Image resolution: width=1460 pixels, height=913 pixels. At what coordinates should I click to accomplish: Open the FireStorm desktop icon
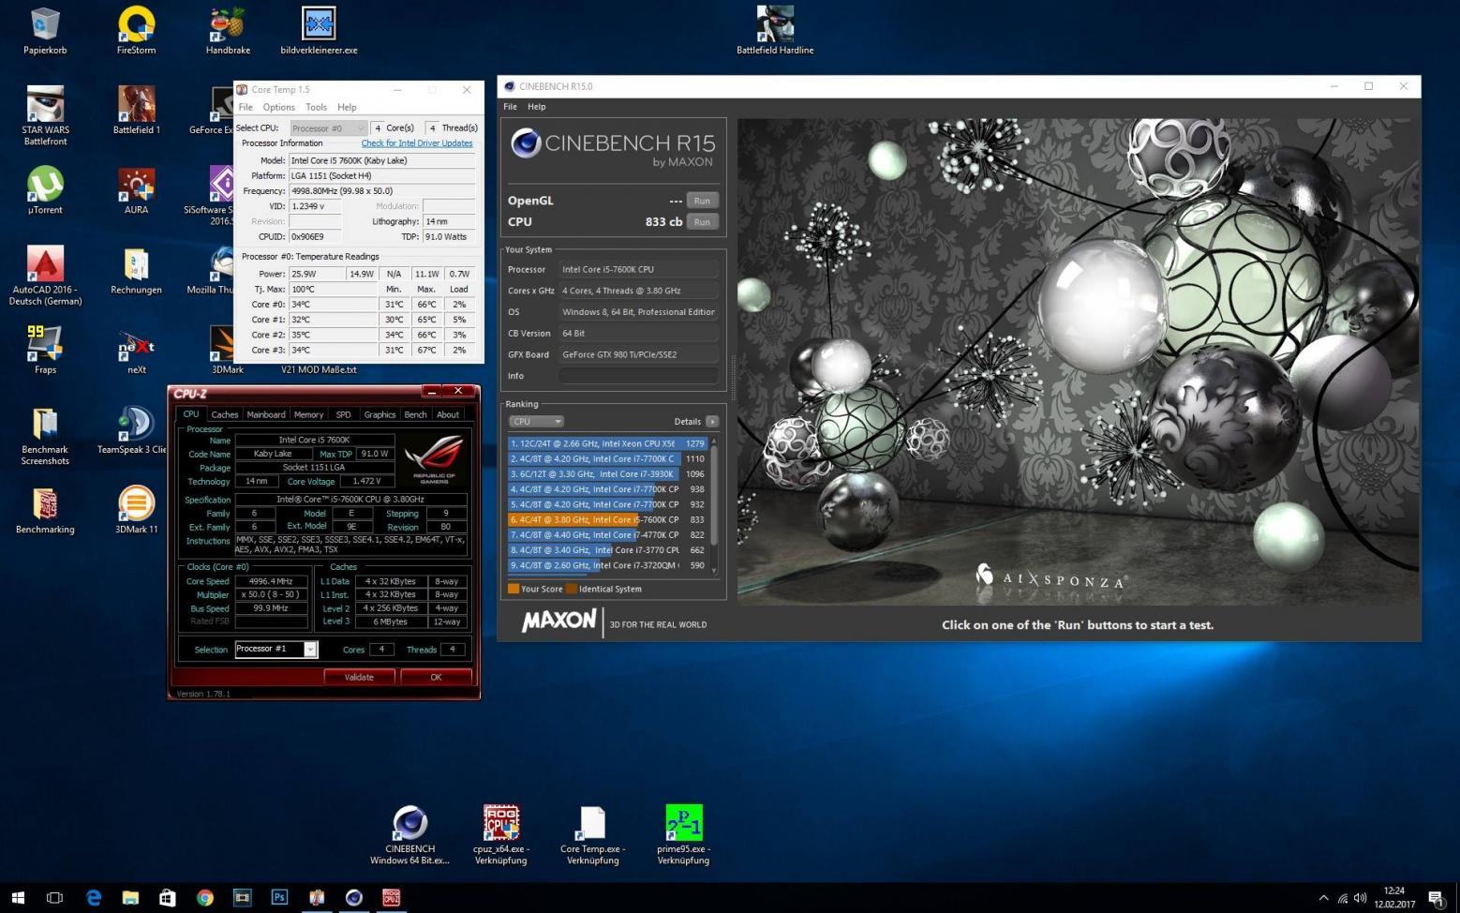pos(136,31)
